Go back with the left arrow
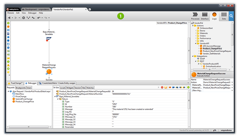The width and height of the screenshot is (240, 138). 9,18
